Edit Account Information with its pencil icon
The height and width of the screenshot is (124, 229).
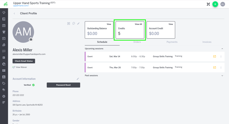point(78,79)
